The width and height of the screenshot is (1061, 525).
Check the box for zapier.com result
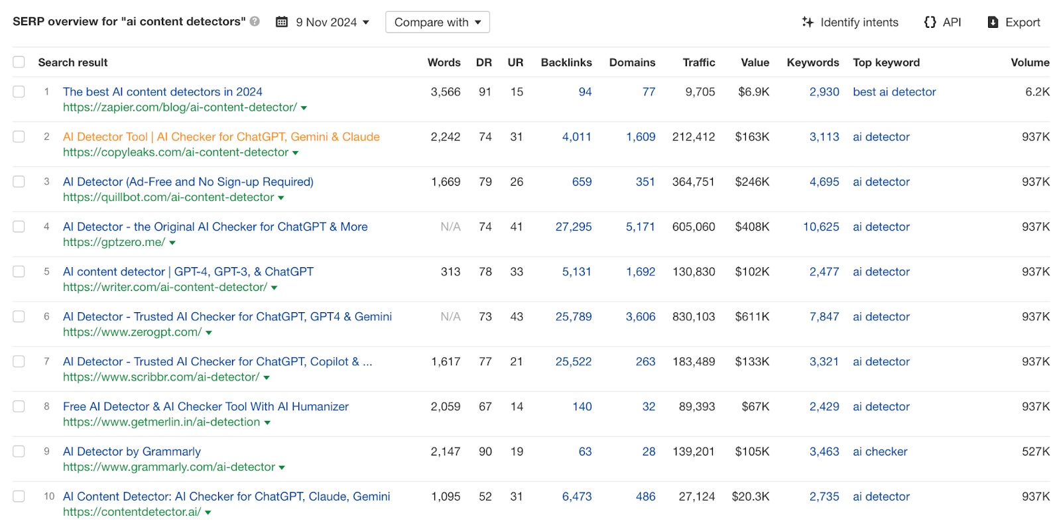(19, 91)
